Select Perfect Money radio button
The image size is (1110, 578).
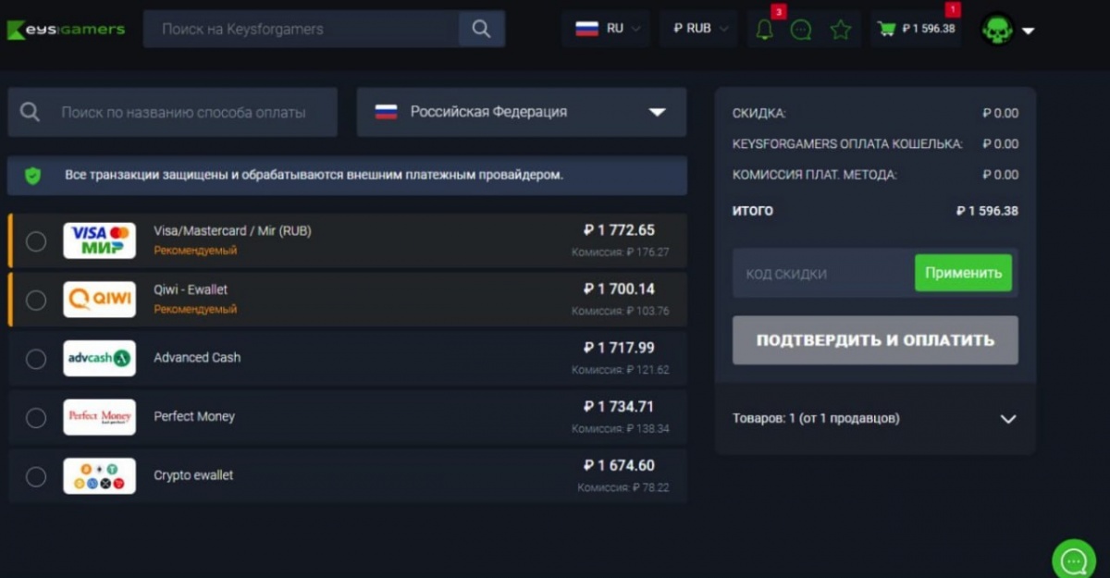pyautogui.click(x=35, y=418)
